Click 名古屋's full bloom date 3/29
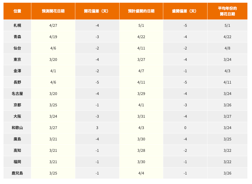 (141, 94)
